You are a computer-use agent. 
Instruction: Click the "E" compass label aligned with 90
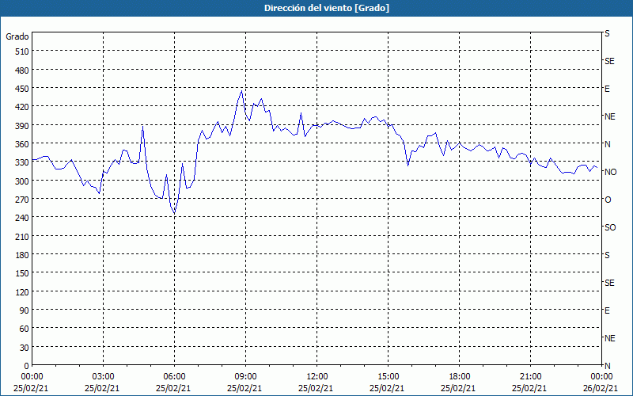(607, 310)
